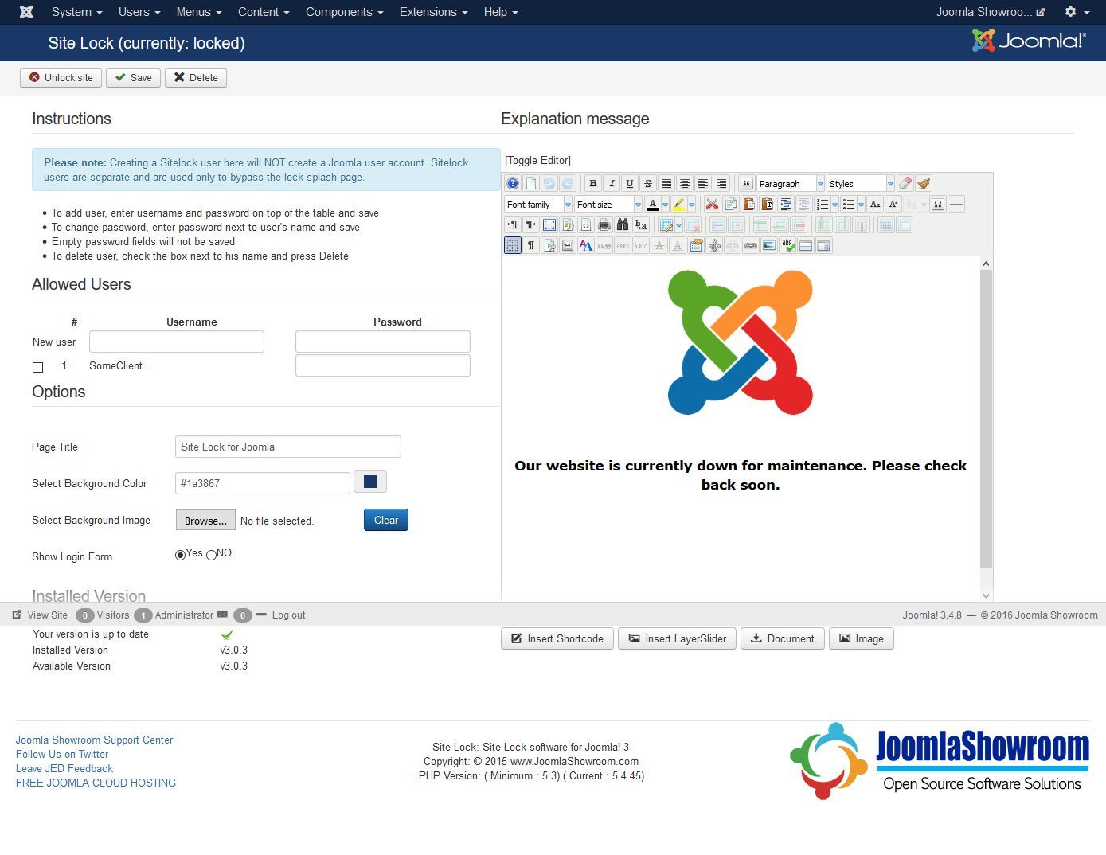1106x855 pixels.
Task: Open Find with binoculars icon
Action: tap(623, 225)
